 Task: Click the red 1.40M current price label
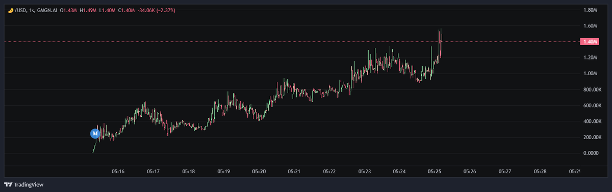click(x=590, y=41)
